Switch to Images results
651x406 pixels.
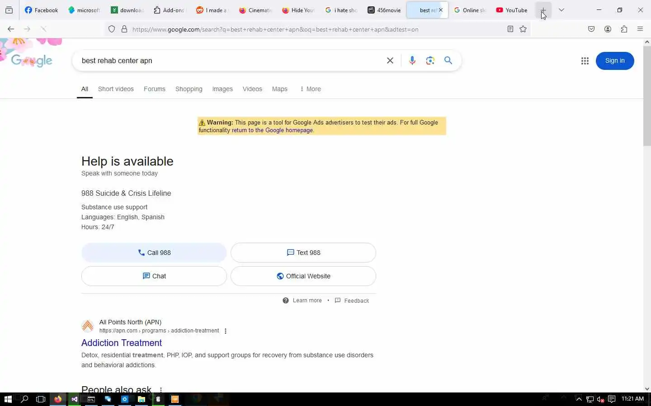tap(222, 89)
